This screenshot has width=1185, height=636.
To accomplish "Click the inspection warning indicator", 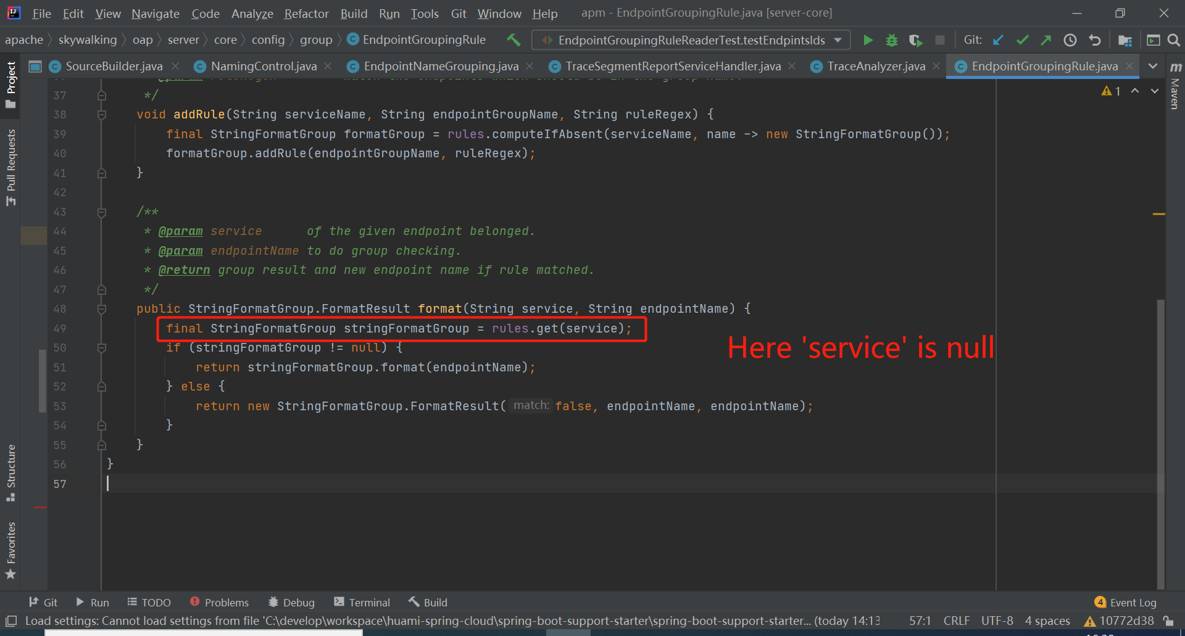I will coord(1111,91).
